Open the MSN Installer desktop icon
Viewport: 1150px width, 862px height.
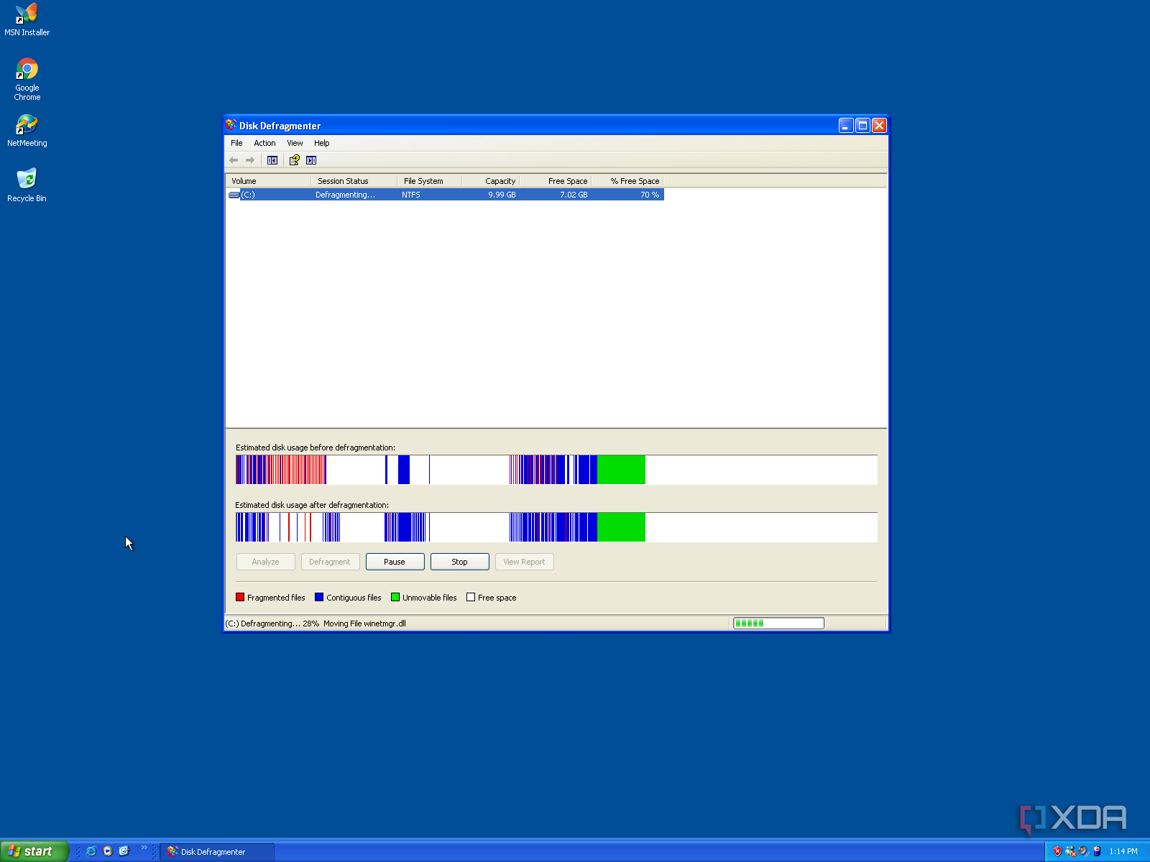coord(27,19)
